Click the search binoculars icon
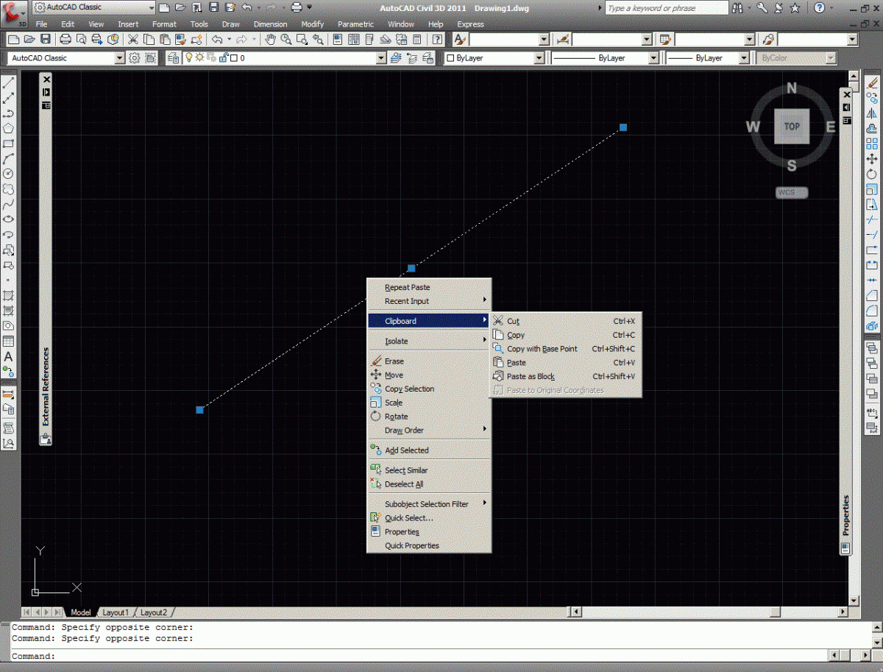 click(x=738, y=8)
